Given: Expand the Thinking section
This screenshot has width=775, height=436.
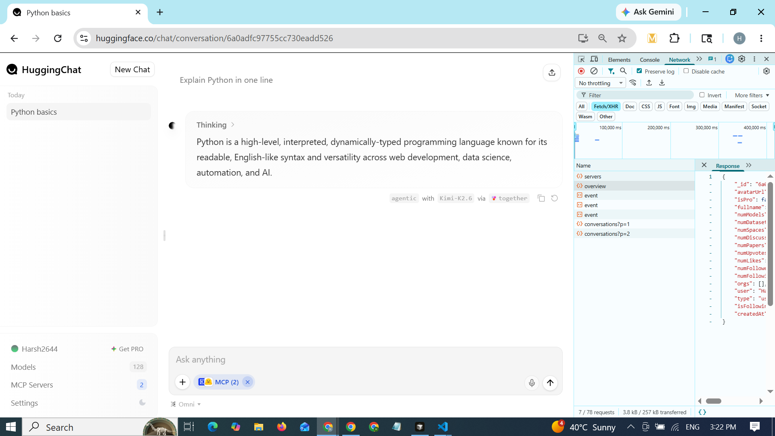Looking at the screenshot, I should click(x=216, y=125).
